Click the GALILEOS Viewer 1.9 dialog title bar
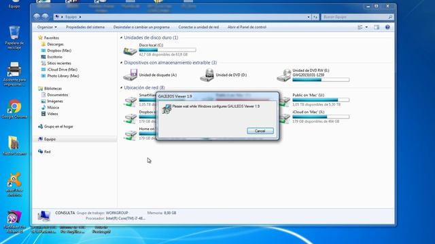 point(217,96)
